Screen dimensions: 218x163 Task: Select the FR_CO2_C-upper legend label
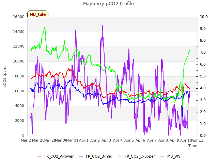coord(140,156)
